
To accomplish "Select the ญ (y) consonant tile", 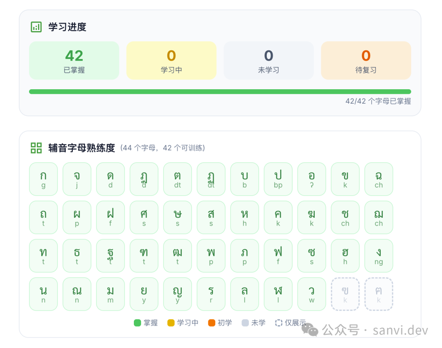I will click(178, 294).
